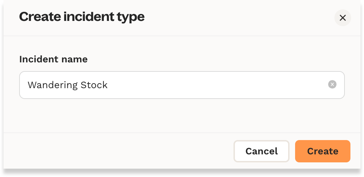This screenshot has height=177, width=364.
Task: Click the small gray x inside the input
Action: tap(332, 84)
